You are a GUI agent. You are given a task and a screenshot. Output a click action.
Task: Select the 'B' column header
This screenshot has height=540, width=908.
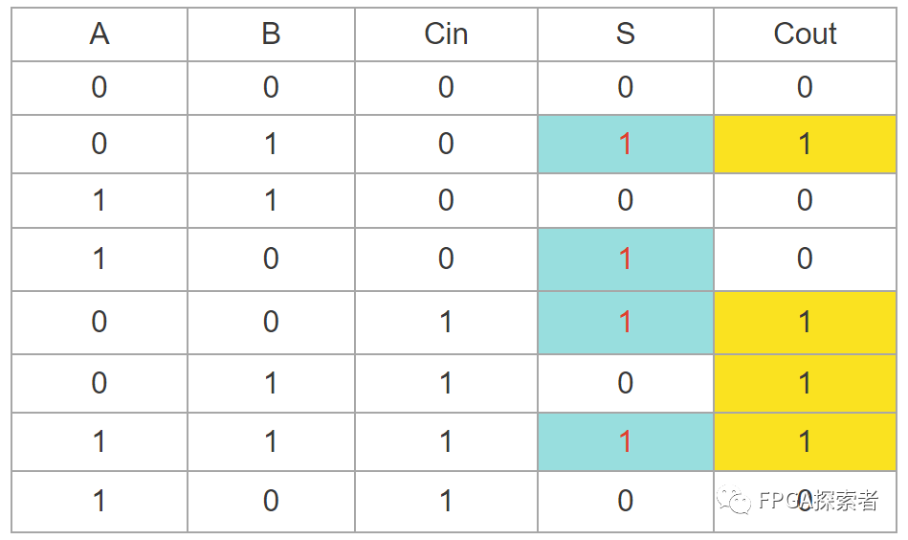tap(271, 34)
